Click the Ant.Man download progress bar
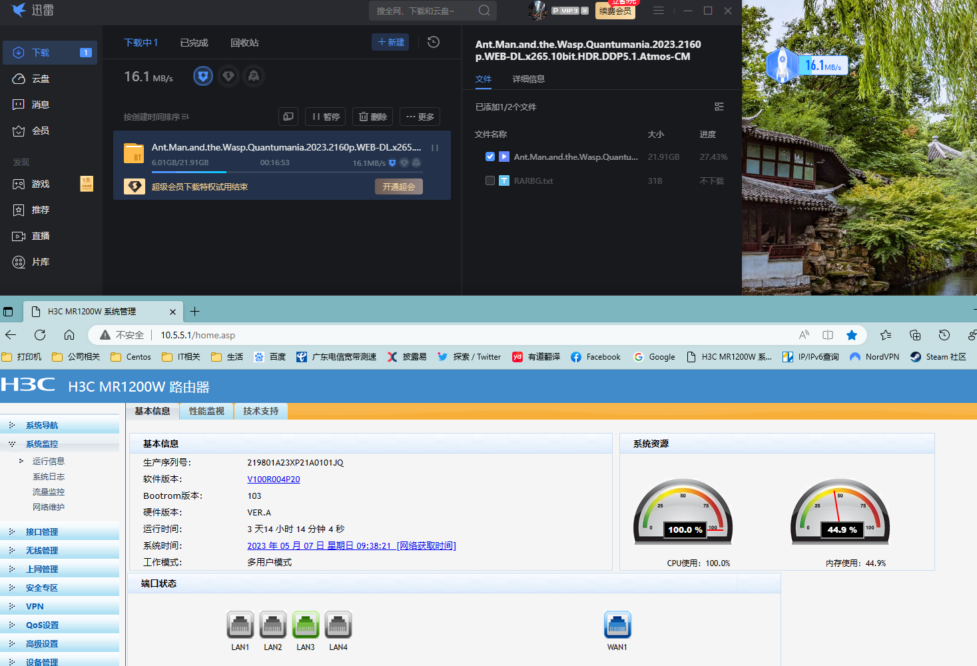 click(x=286, y=172)
